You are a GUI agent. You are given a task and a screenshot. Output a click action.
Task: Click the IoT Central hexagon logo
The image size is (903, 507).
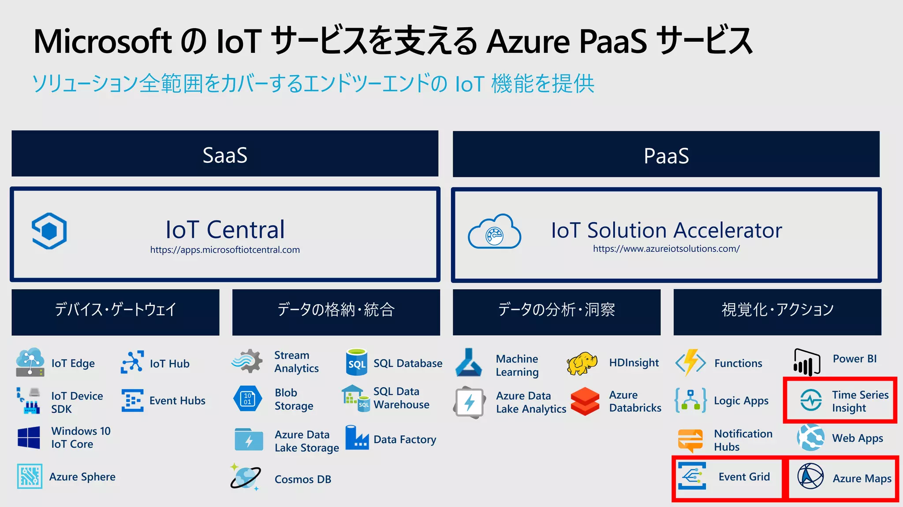49,231
